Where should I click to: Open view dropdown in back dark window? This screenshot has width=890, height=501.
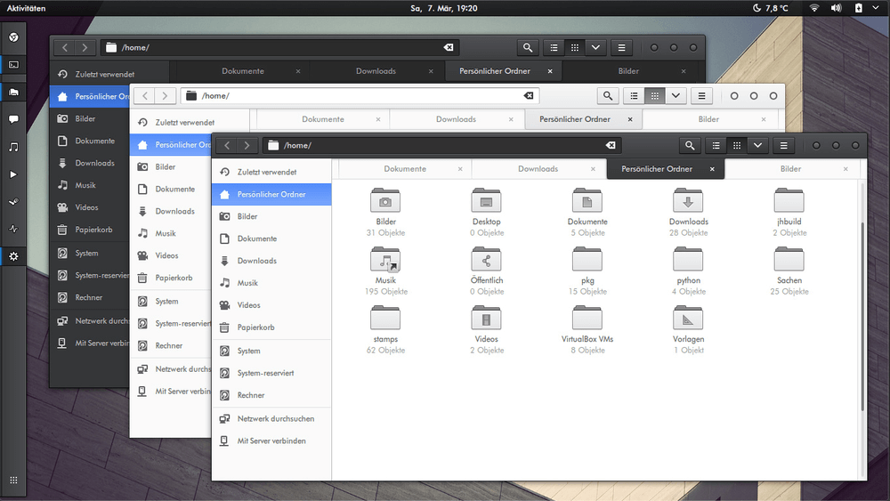click(595, 48)
